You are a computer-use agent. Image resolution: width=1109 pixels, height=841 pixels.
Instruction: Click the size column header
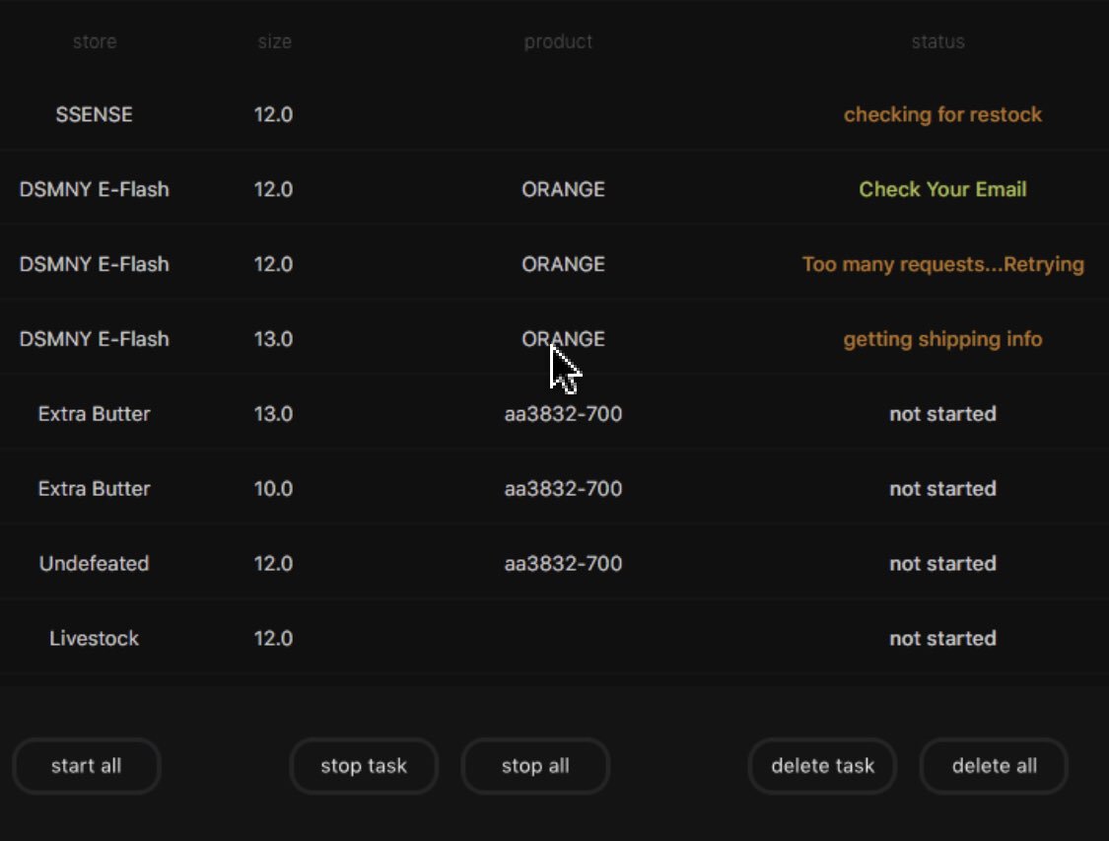(x=274, y=41)
